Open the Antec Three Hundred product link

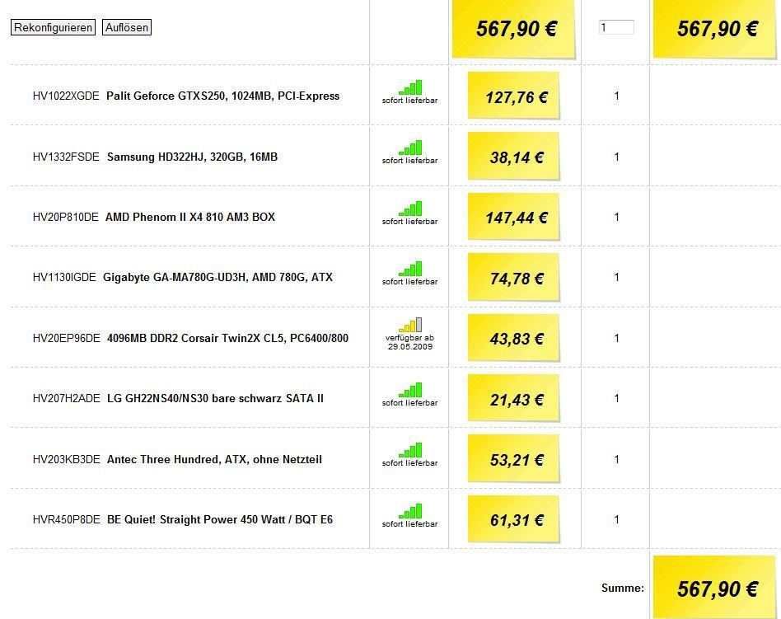tap(214, 459)
